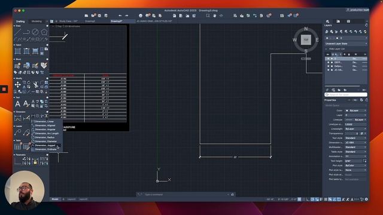
Task: Open the Plot style ByColor dropdown
Action: 355,165
